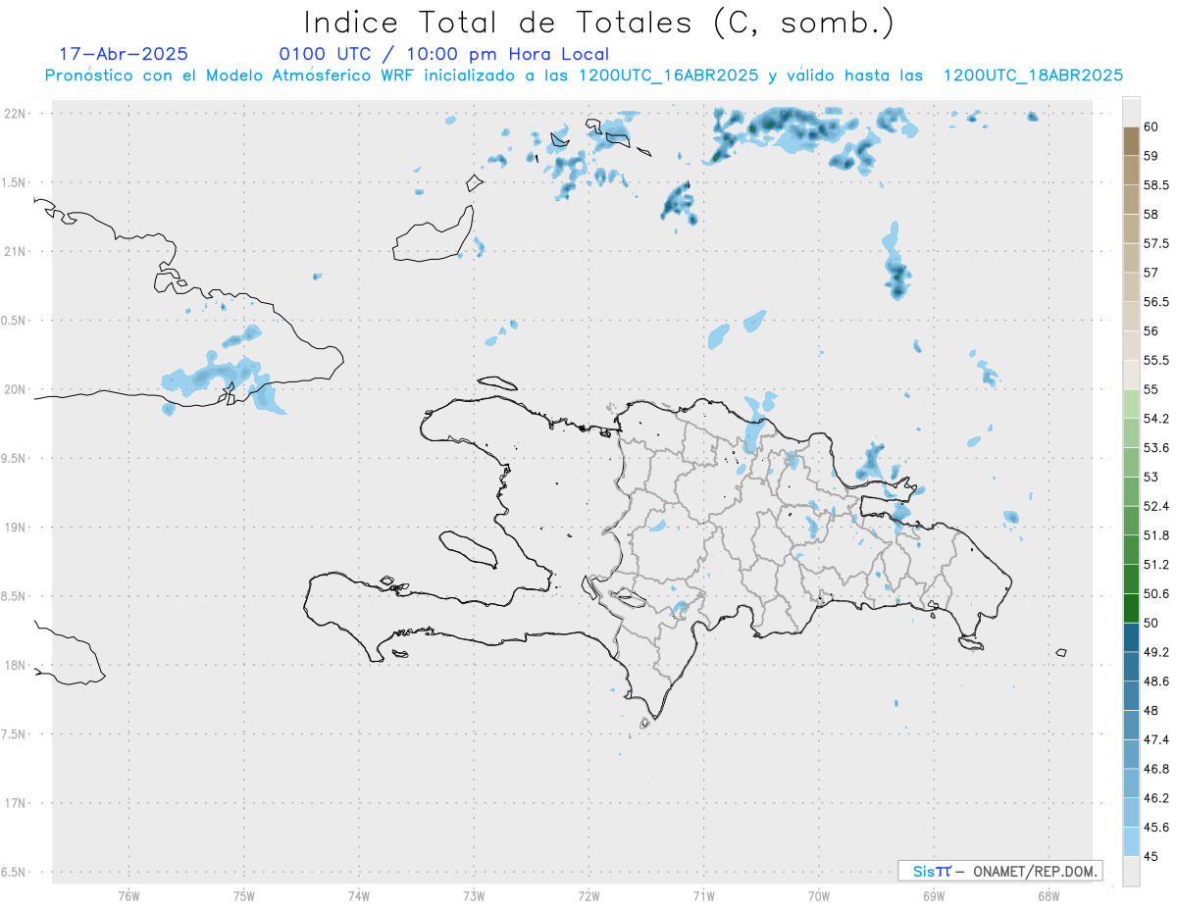
Task: Click the longitude label '73W'
Action: pyautogui.click(x=474, y=895)
